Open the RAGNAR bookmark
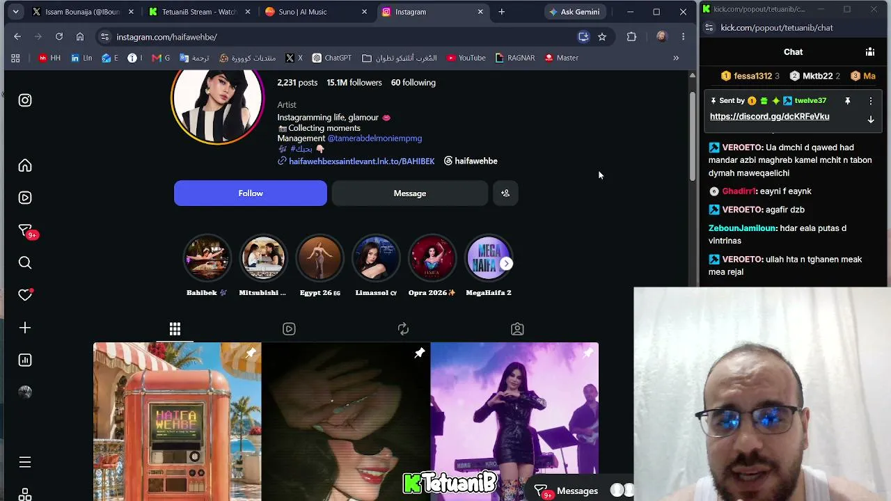 (x=515, y=58)
